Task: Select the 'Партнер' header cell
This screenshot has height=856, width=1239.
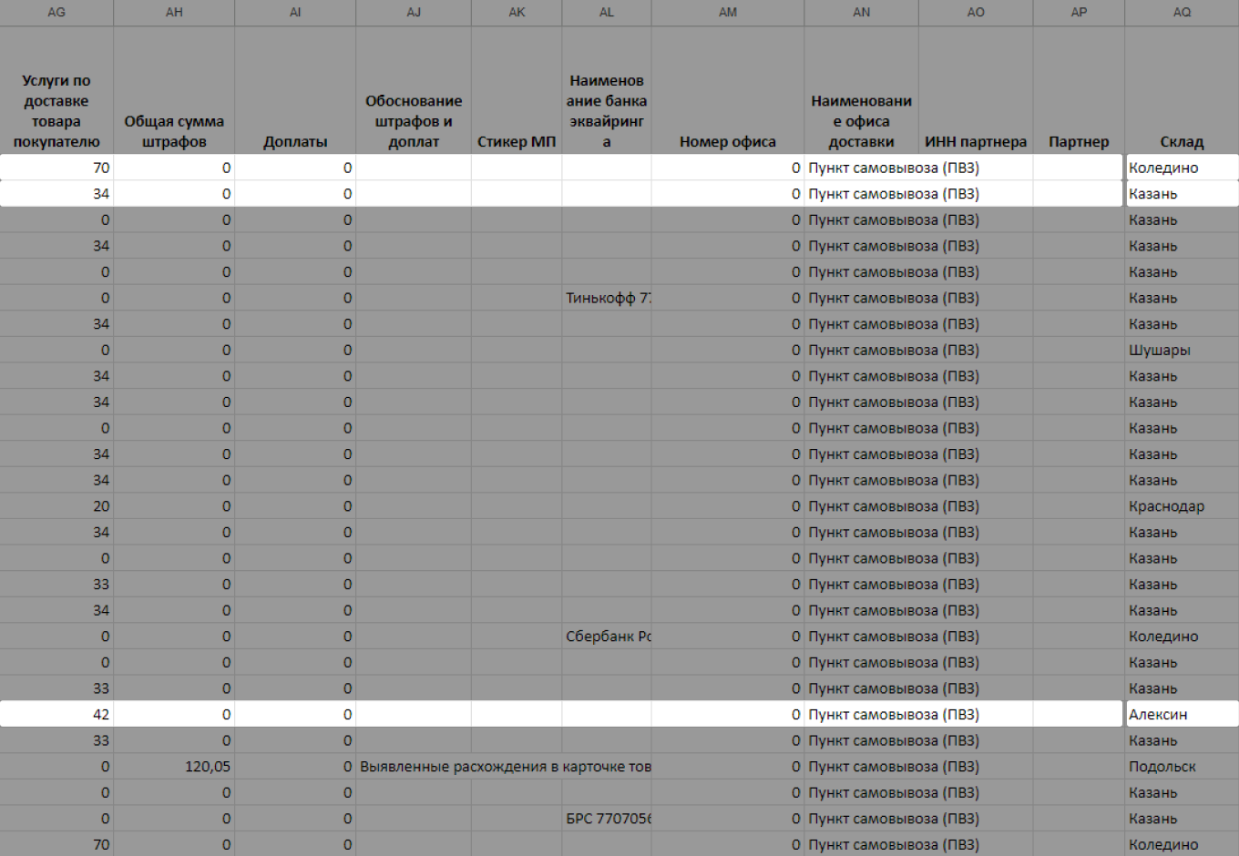Action: coord(1079,141)
